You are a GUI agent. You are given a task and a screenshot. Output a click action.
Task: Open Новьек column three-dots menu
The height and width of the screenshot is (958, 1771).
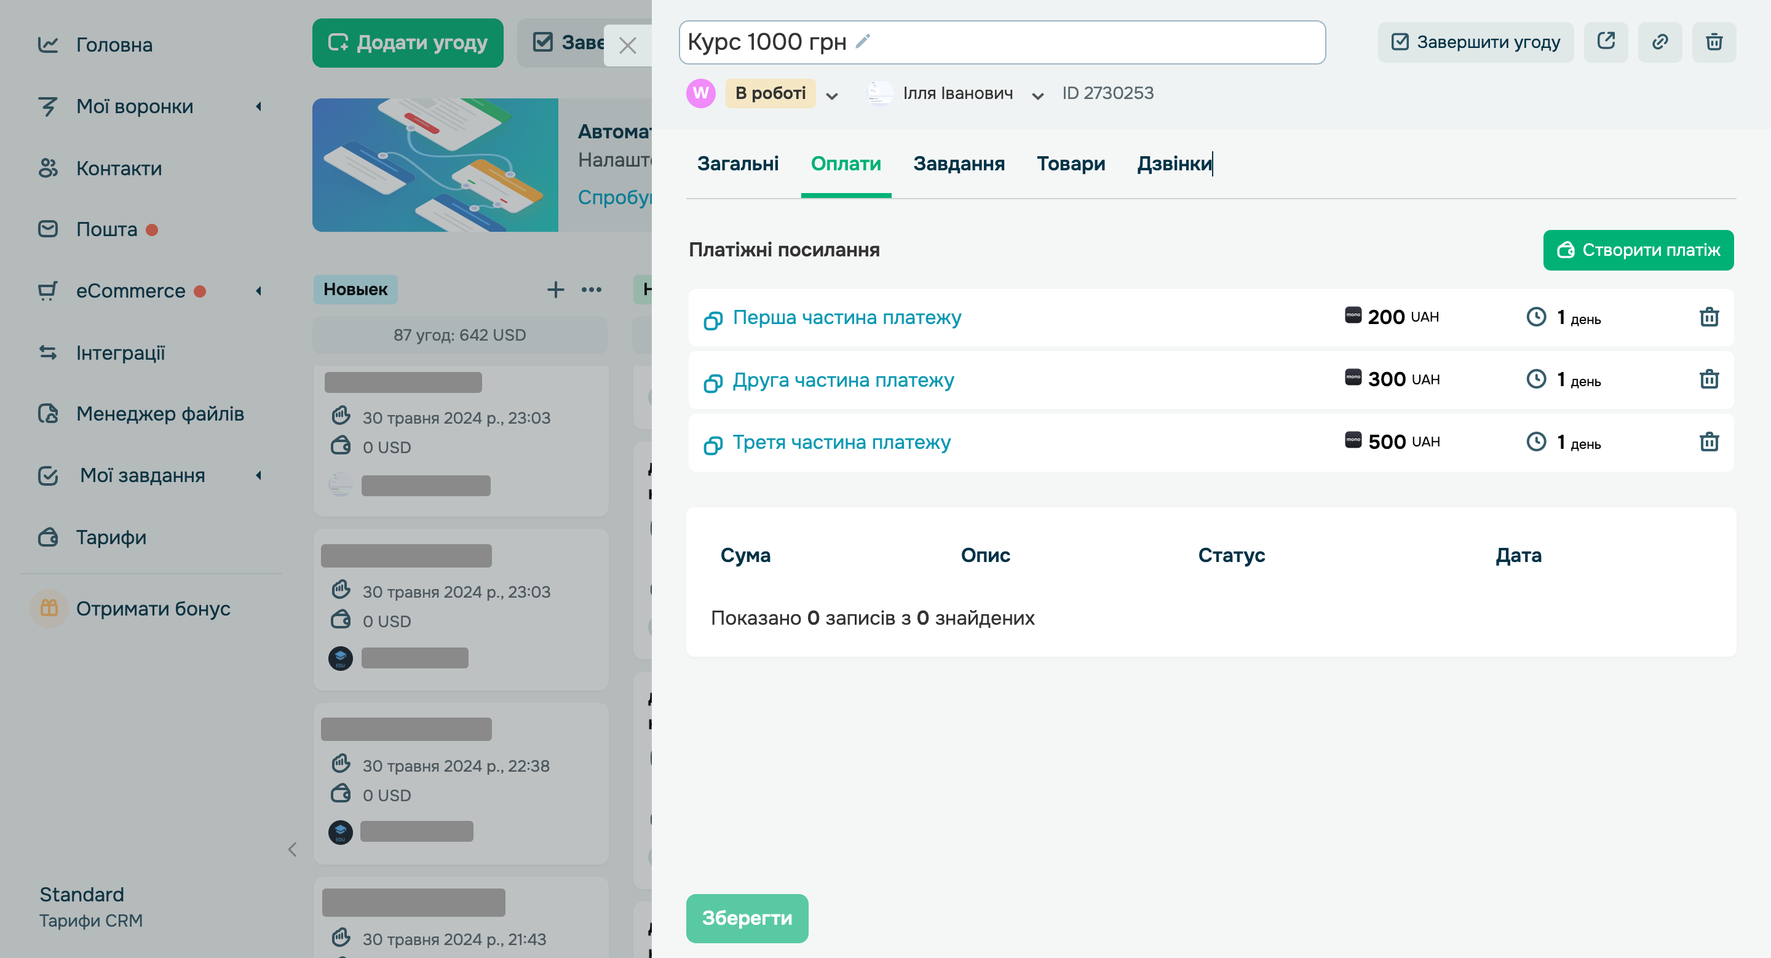[591, 290]
